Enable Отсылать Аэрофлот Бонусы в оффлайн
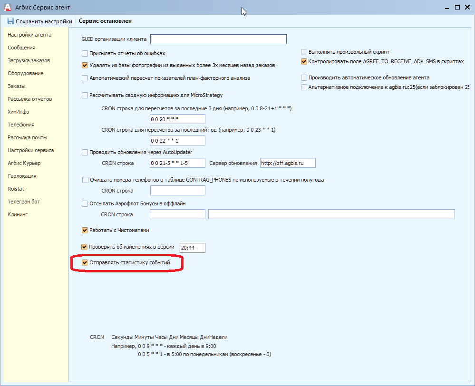Screen dimensions: 475x386 tap(85, 204)
